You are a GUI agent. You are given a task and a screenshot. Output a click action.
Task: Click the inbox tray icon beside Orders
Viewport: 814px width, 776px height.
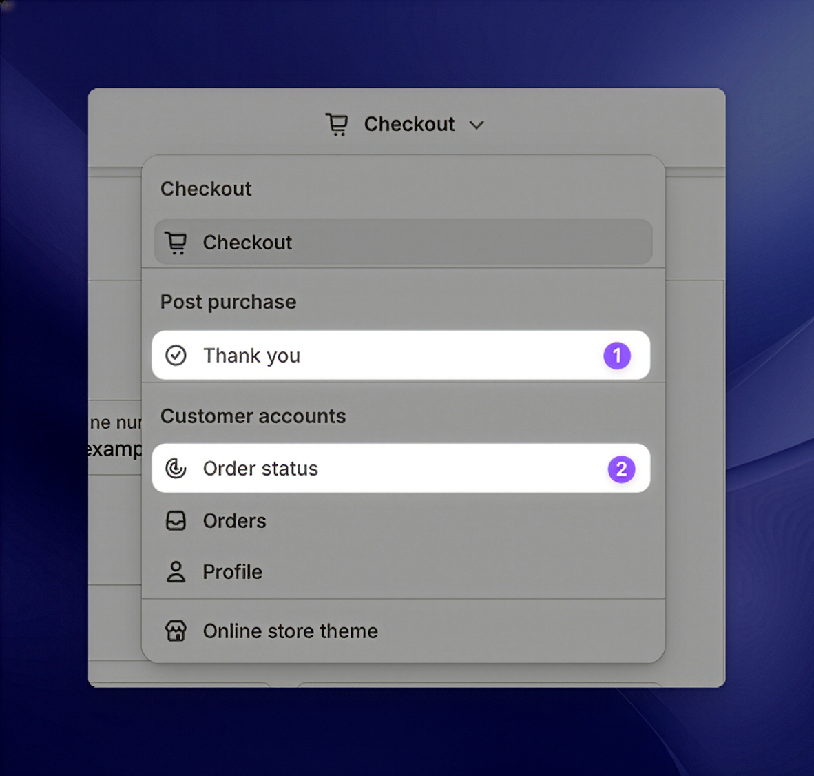pyautogui.click(x=176, y=521)
